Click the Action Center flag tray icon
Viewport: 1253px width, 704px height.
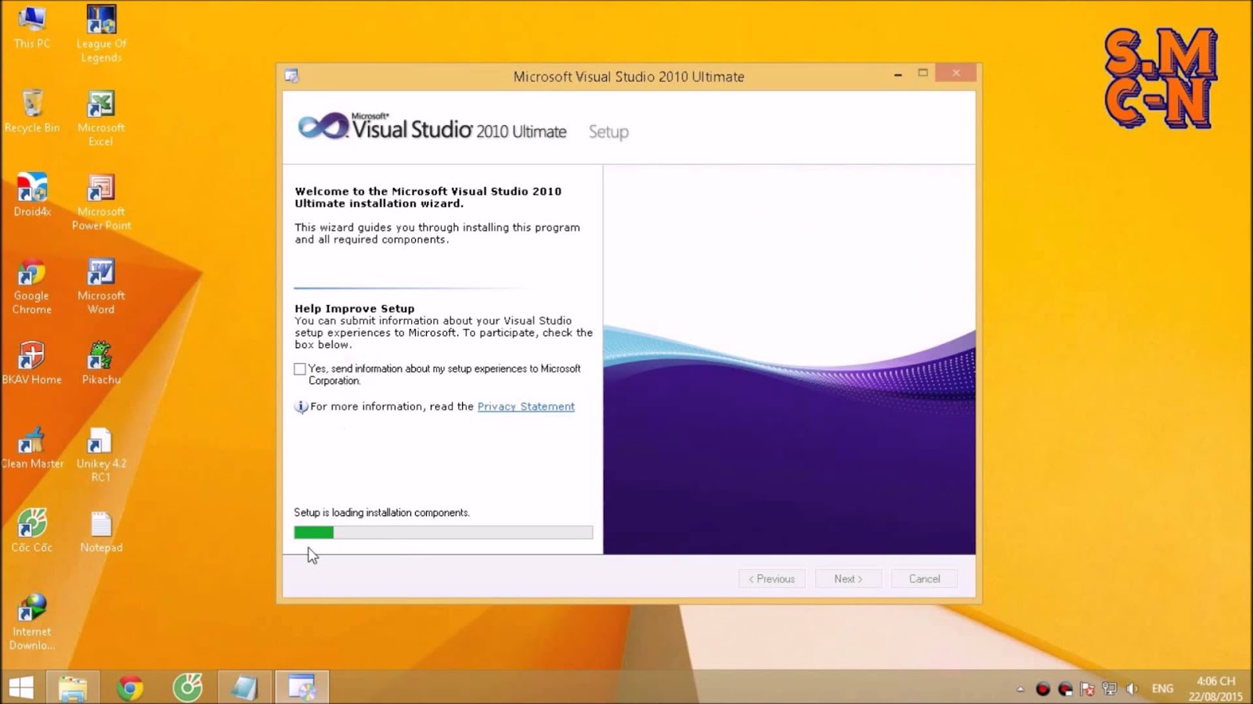click(x=1087, y=689)
